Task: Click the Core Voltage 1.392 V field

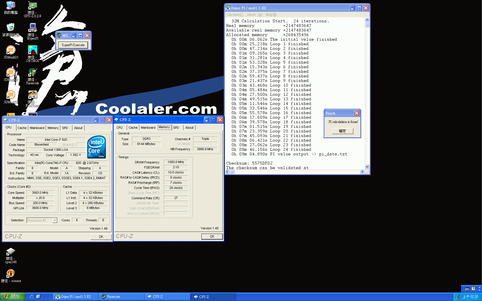Action: (x=75, y=155)
